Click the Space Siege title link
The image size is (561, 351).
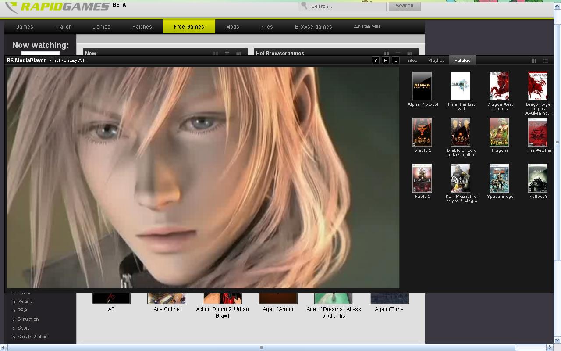[x=500, y=197]
